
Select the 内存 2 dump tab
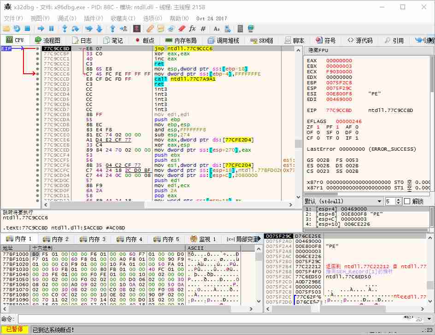(56, 239)
